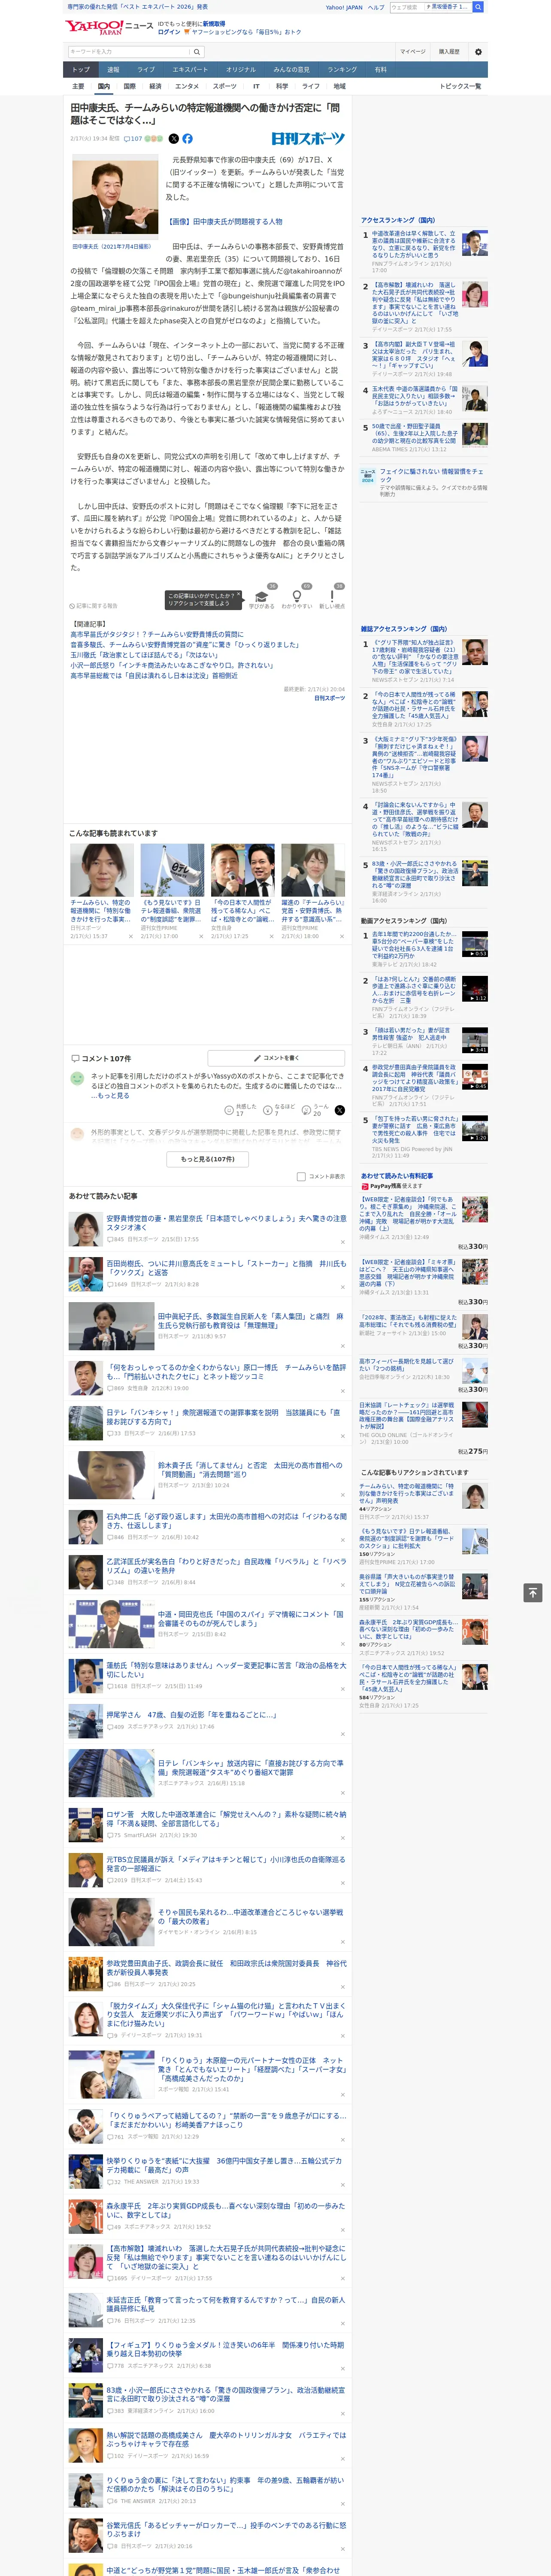Open the 有料 navigation tab
Image resolution: width=551 pixels, height=2576 pixels.
coord(381,70)
